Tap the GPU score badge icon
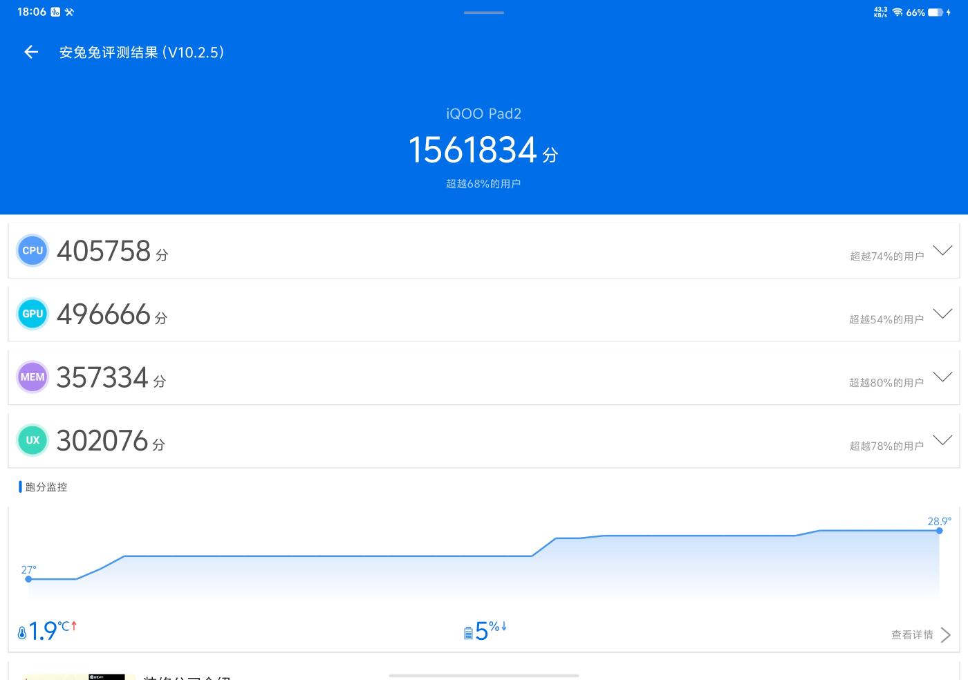 32,314
